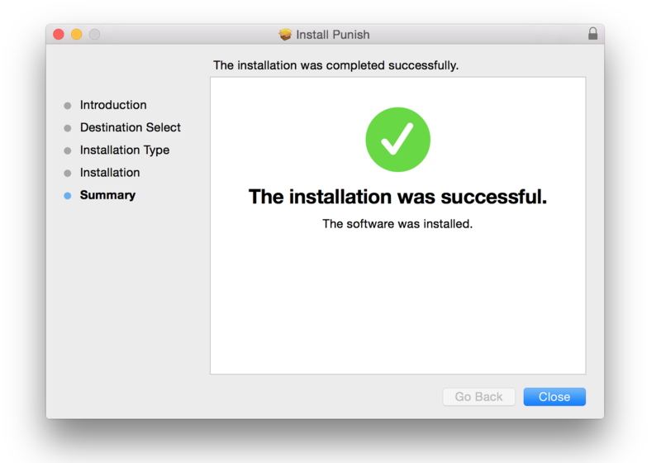Click the gray bullet beside Introduction
The width and height of the screenshot is (661, 463).
[68, 106]
